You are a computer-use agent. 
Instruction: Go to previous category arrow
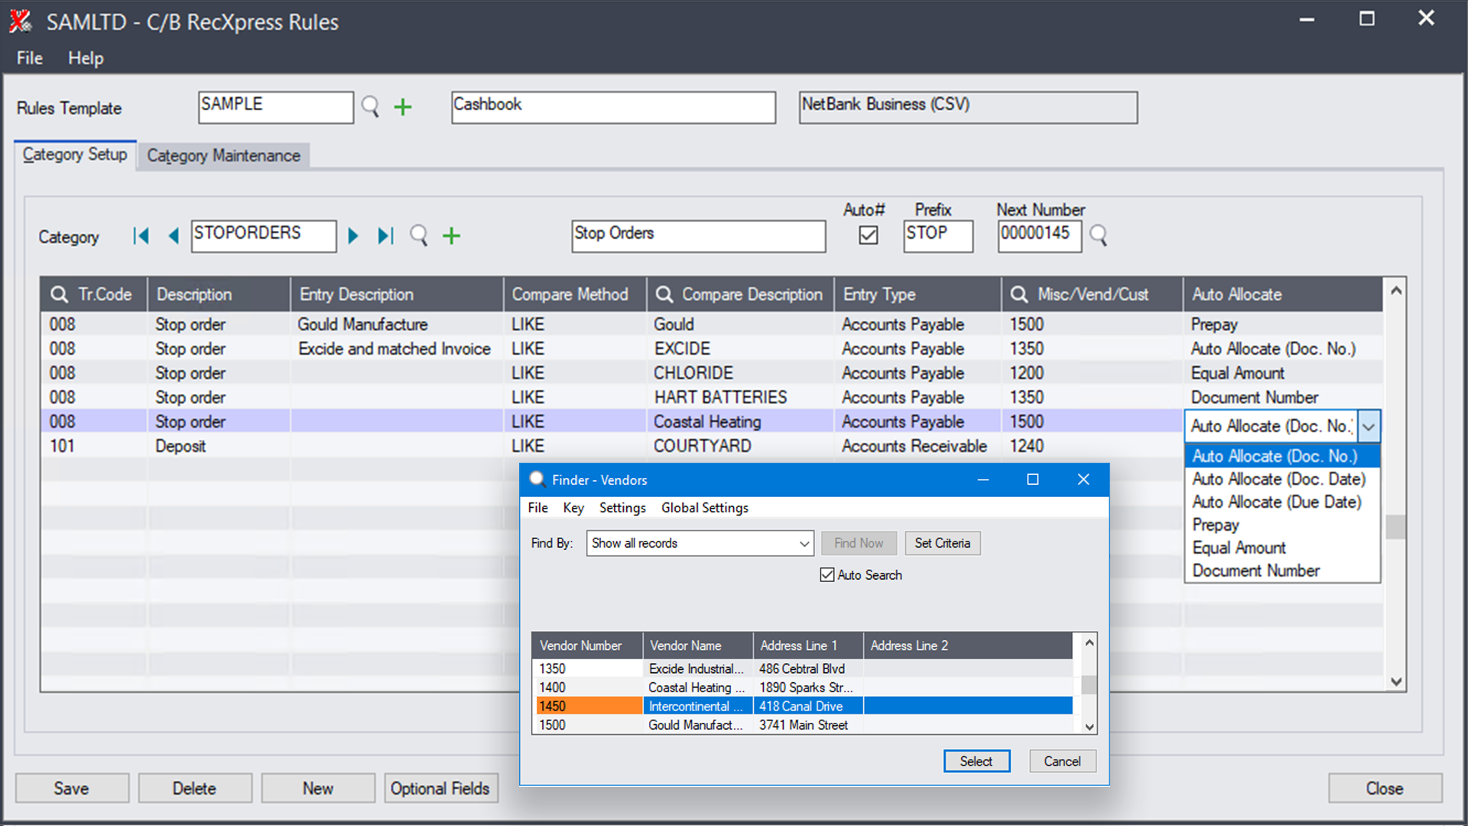click(x=174, y=236)
